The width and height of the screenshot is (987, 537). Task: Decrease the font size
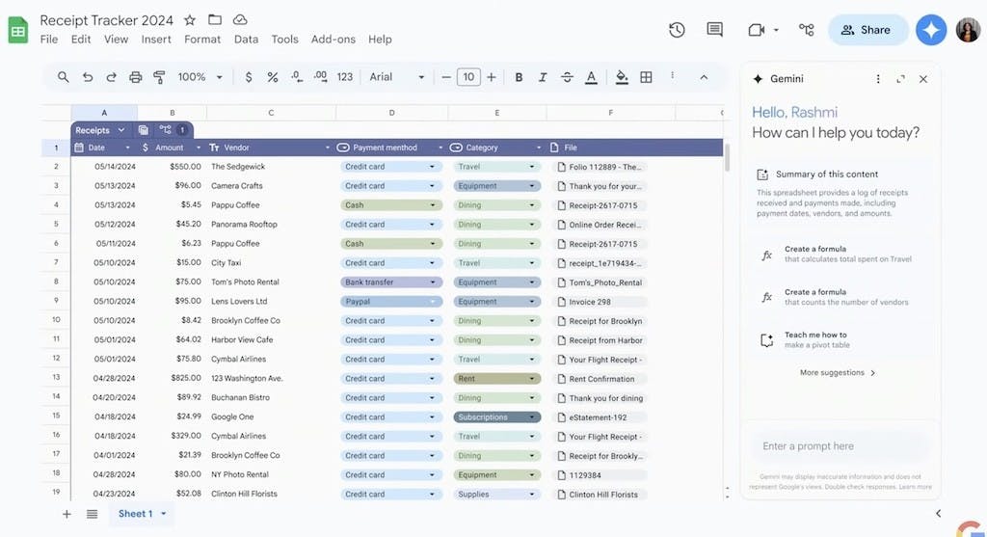[446, 77]
